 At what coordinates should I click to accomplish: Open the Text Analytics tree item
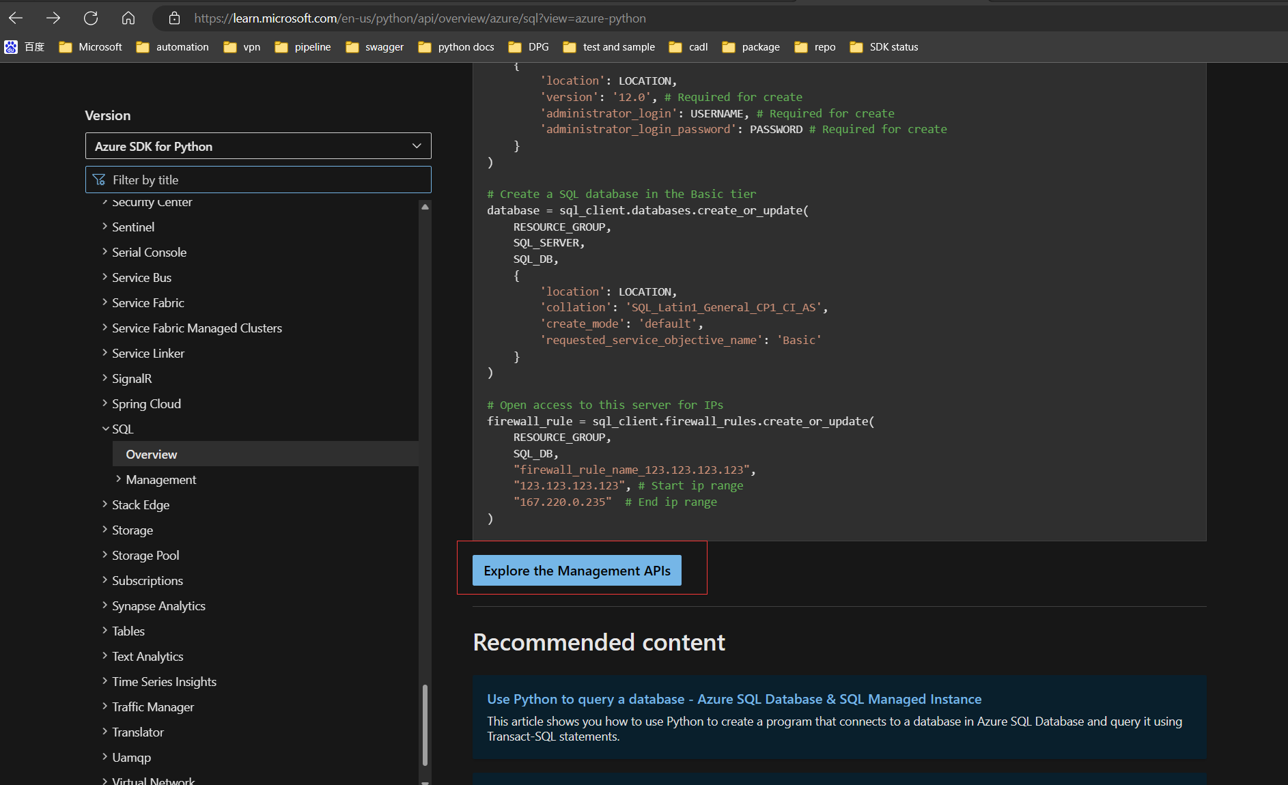click(148, 657)
